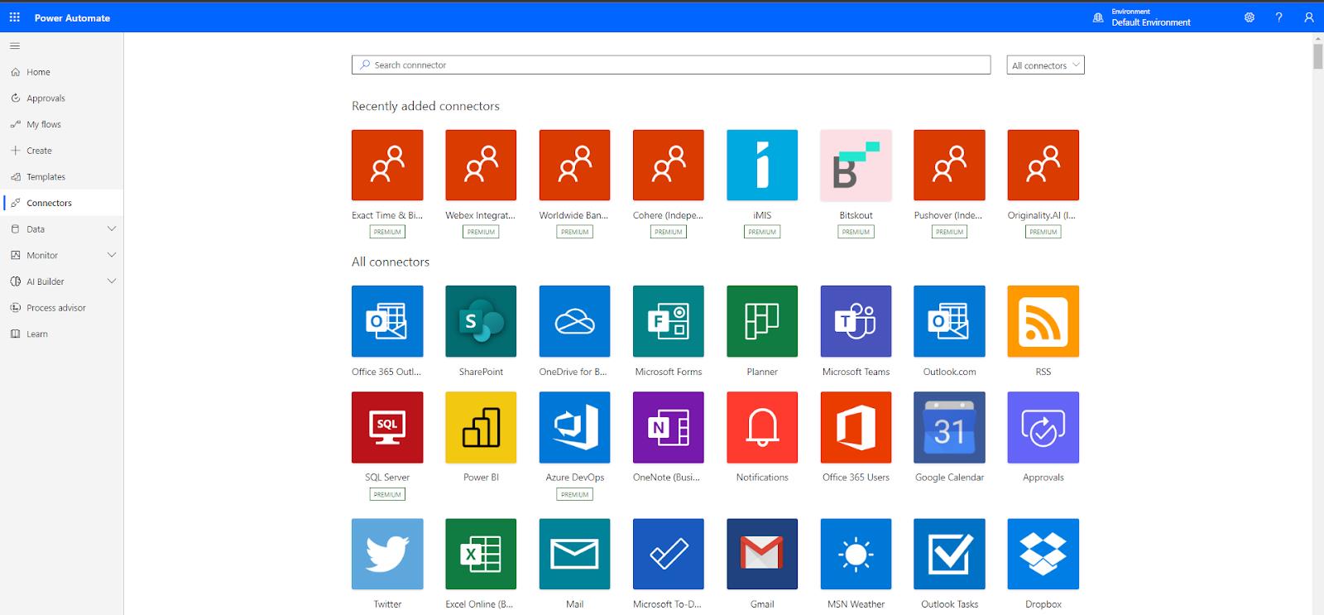Open the Originality.AI connector
Viewport: 1324px width, 615px height.
coord(1043,165)
